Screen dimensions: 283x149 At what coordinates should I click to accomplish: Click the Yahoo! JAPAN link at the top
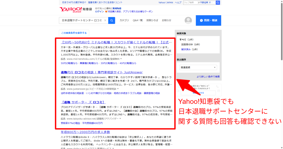(x=166, y=2)
